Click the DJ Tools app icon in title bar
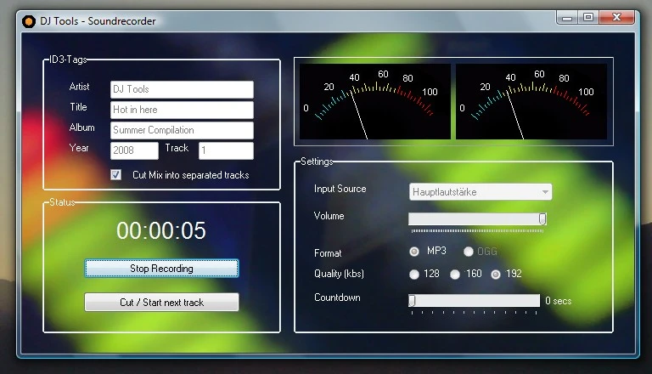652x374 pixels. 29,21
